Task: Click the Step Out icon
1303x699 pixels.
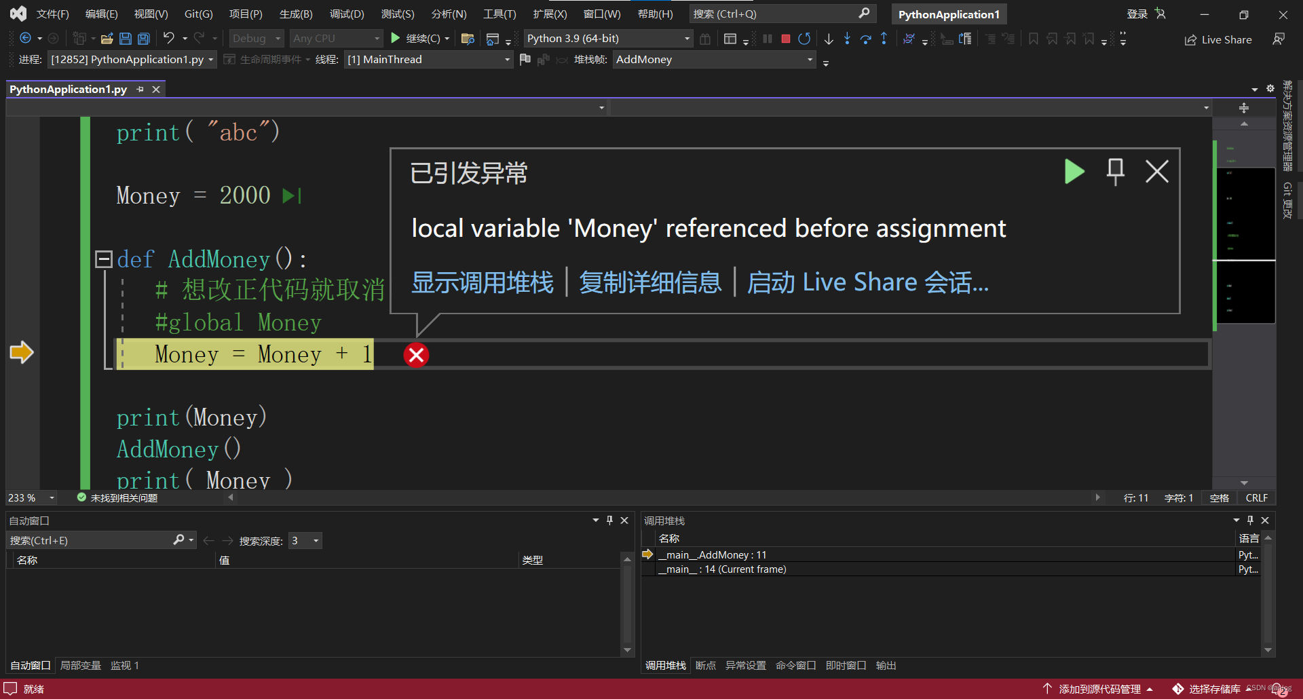Action: (884, 39)
